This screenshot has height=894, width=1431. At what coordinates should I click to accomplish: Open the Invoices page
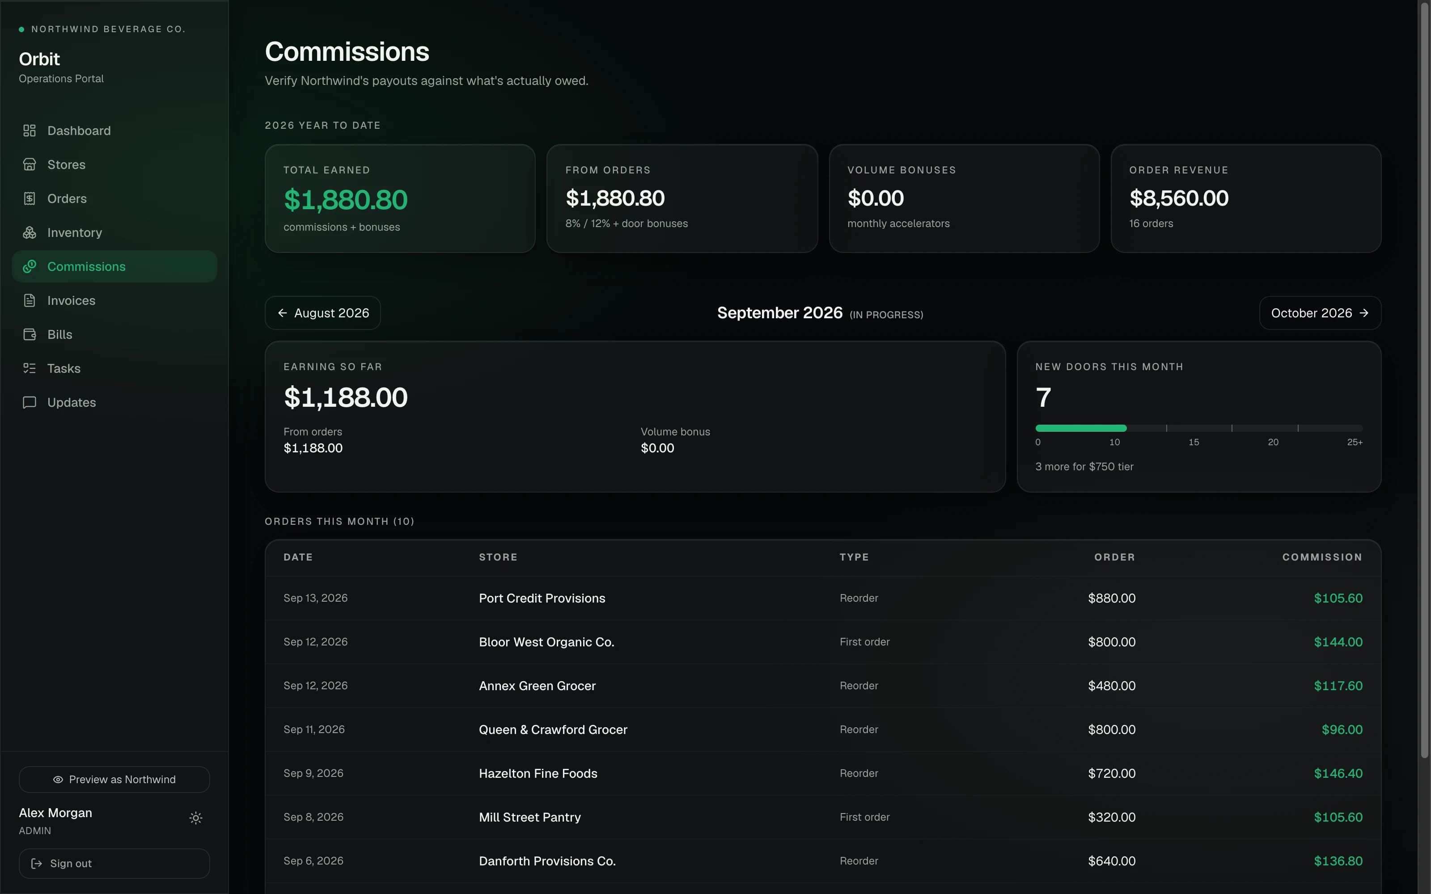pyautogui.click(x=114, y=300)
